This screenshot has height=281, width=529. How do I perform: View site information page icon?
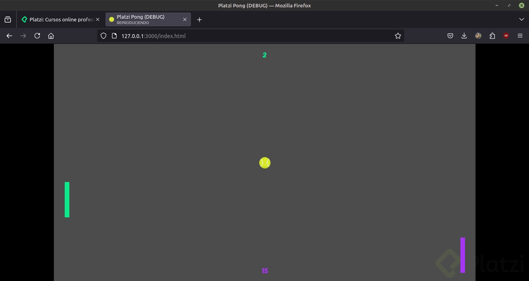(114, 36)
